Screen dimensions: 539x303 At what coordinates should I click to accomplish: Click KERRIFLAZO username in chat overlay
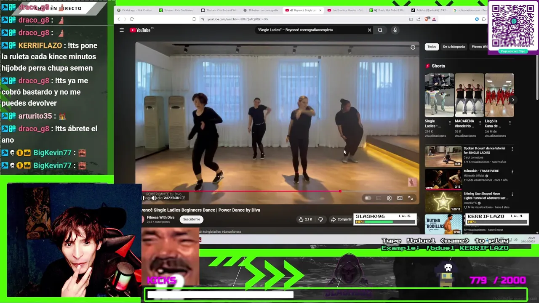point(40,45)
